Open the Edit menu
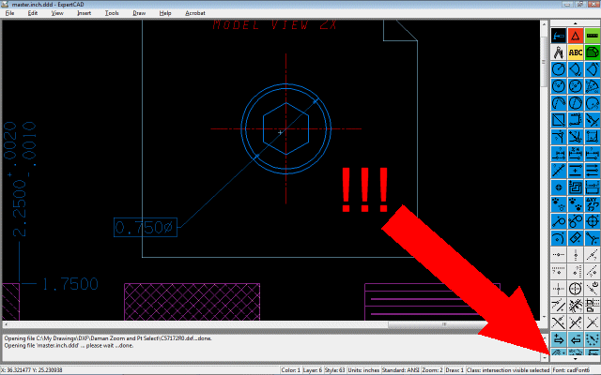 pos(33,13)
